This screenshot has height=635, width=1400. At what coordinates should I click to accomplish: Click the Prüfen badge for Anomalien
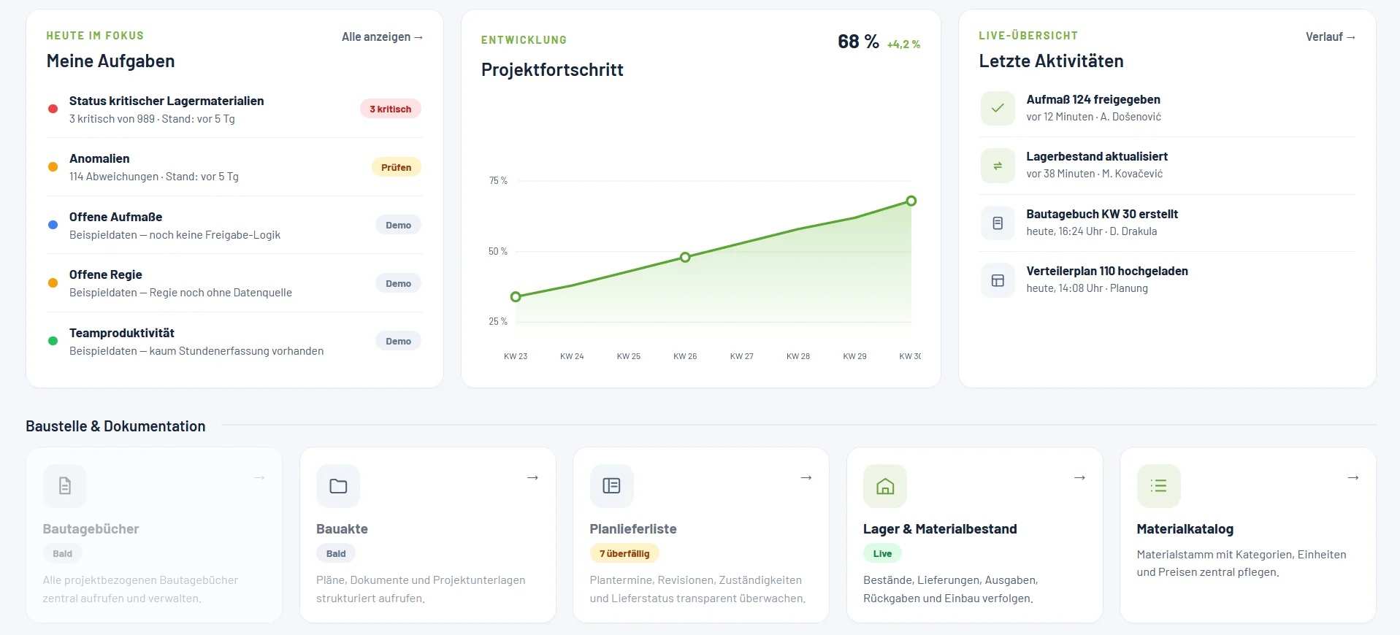[x=397, y=167]
